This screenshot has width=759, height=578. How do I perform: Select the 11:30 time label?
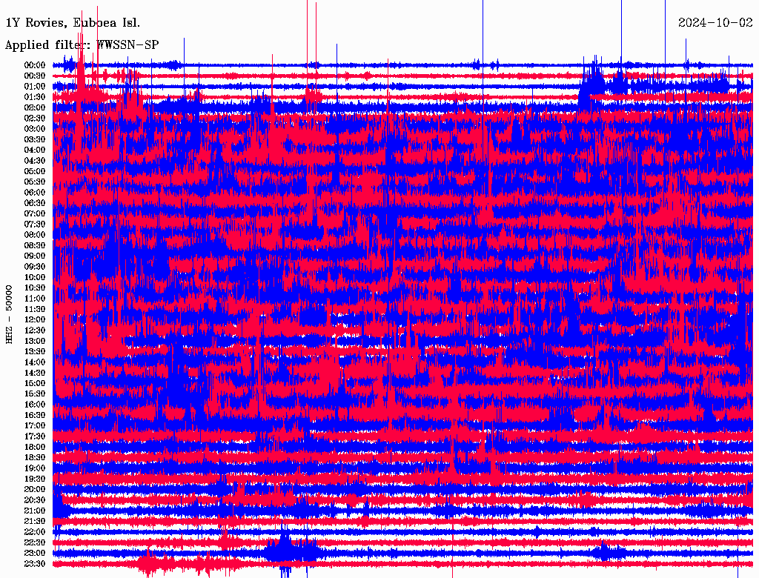coord(35,309)
